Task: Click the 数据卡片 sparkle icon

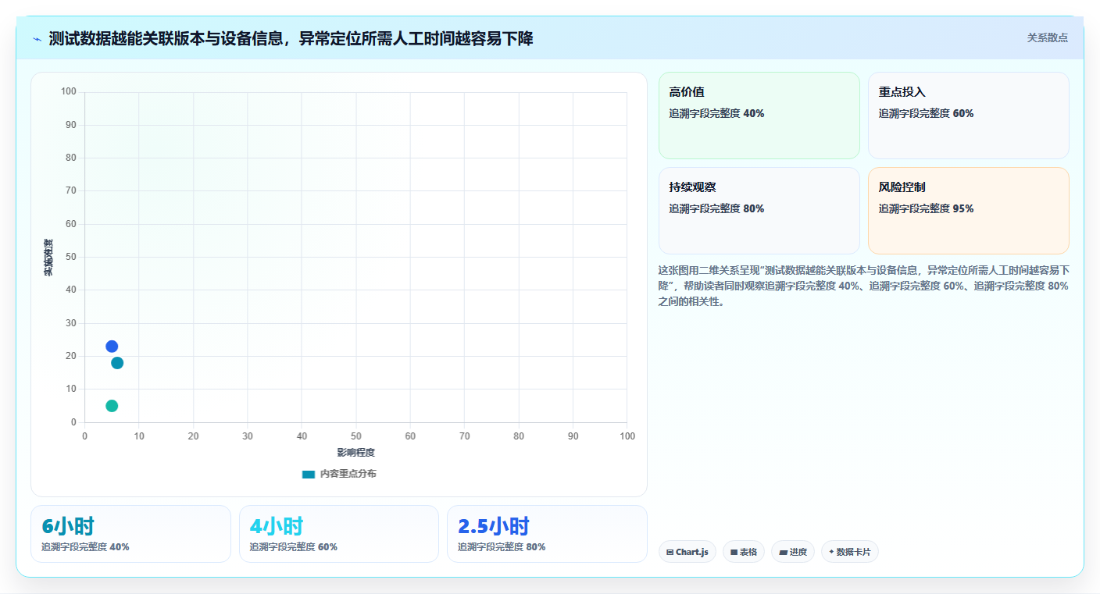Action: click(x=831, y=552)
